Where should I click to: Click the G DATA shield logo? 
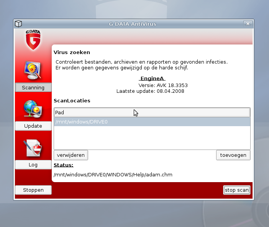pyautogui.click(x=33, y=40)
